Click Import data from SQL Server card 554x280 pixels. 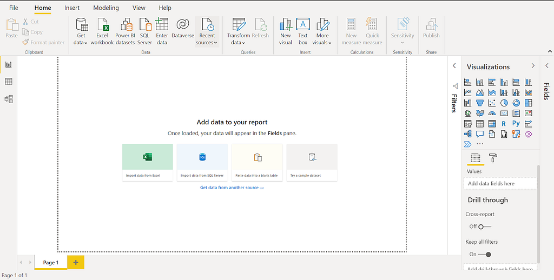202,162
